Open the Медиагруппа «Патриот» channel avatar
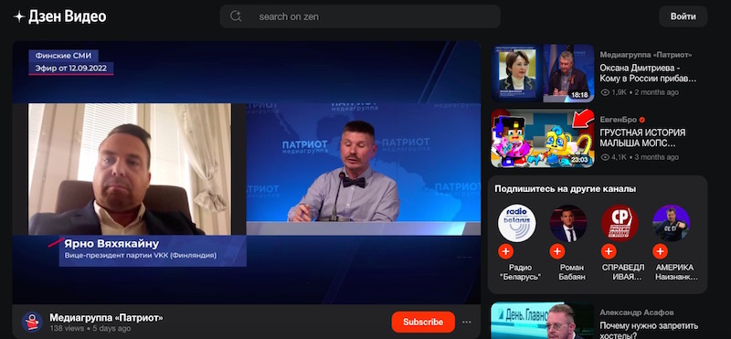731x339 pixels. click(x=32, y=322)
